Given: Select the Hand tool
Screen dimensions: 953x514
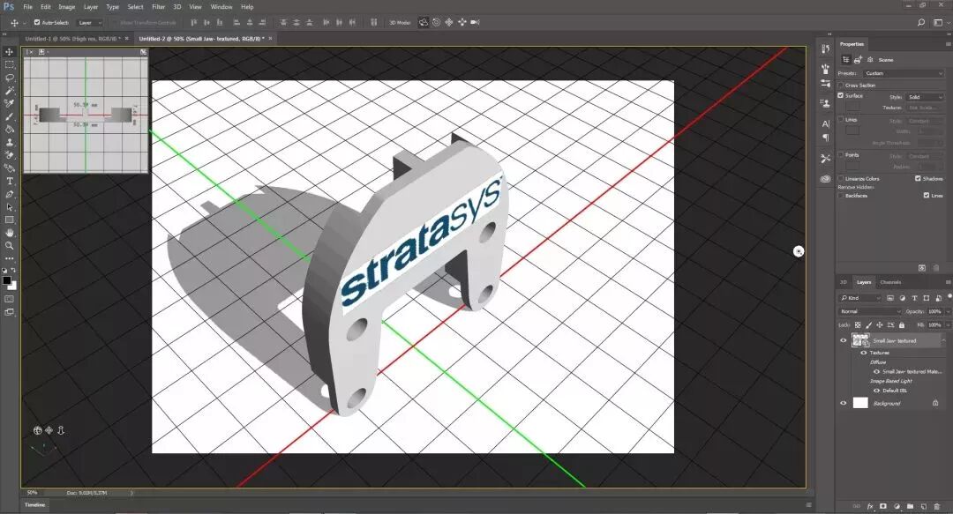Looking at the screenshot, I should pyautogui.click(x=9, y=233).
